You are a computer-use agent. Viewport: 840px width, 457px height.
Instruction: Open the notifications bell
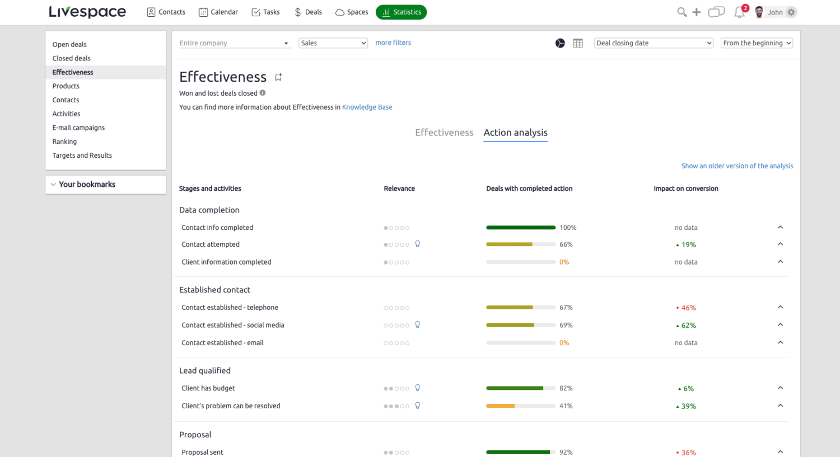pyautogui.click(x=739, y=12)
